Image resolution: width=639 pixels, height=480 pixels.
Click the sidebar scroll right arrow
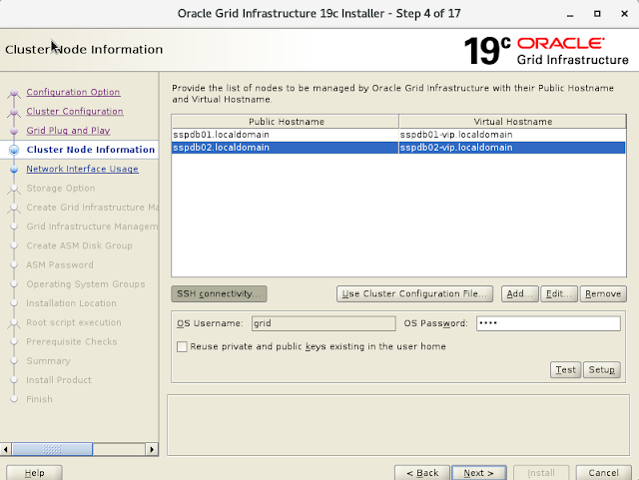(152, 449)
